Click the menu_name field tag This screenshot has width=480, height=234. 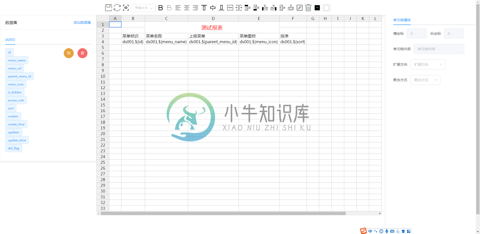17,60
